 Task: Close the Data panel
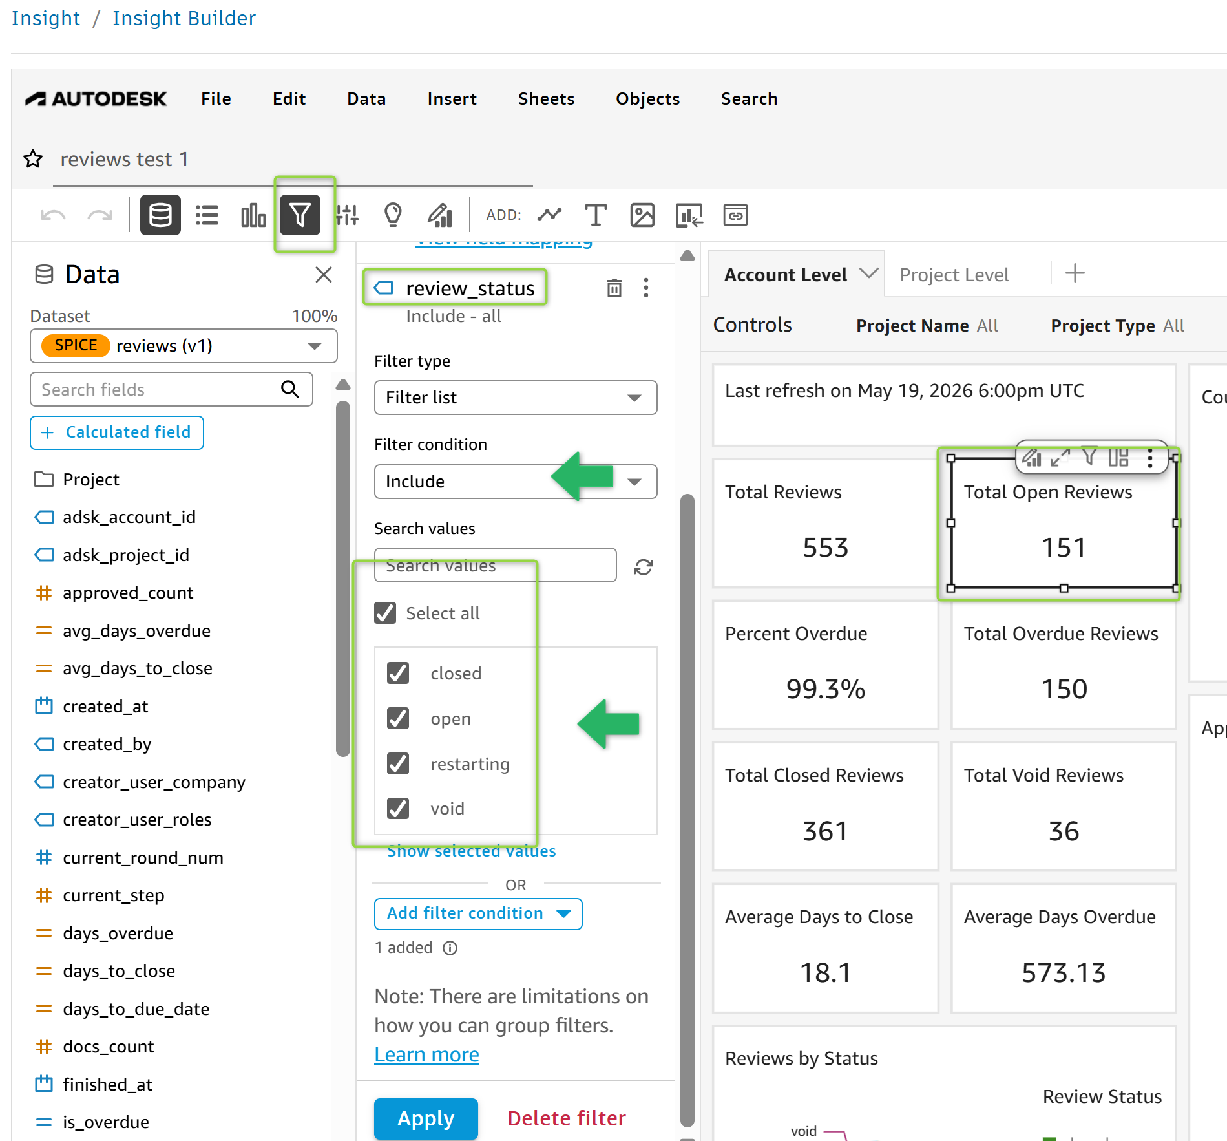coord(324,275)
